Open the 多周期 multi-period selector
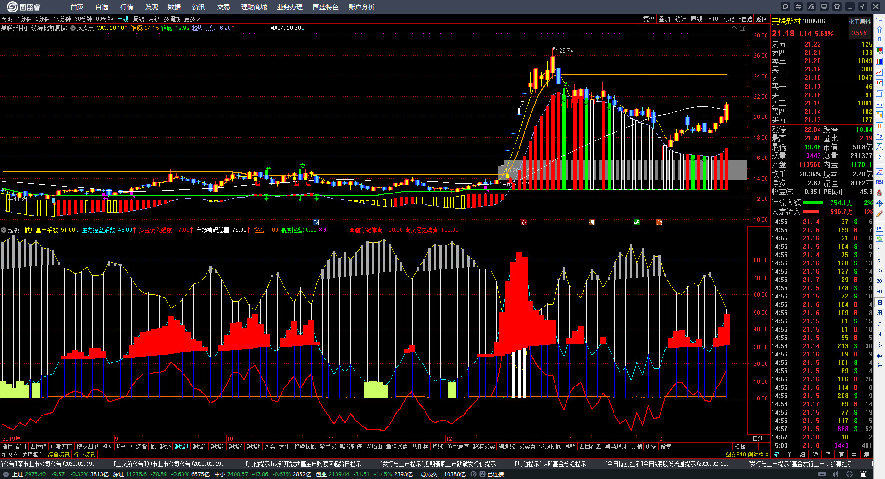Image resolution: width=885 pixels, height=479 pixels. pos(172,19)
